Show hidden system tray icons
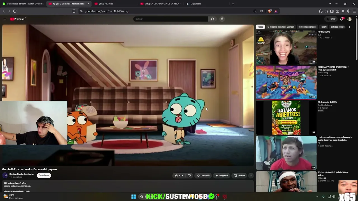The width and height of the screenshot is (358, 201). pos(317,197)
